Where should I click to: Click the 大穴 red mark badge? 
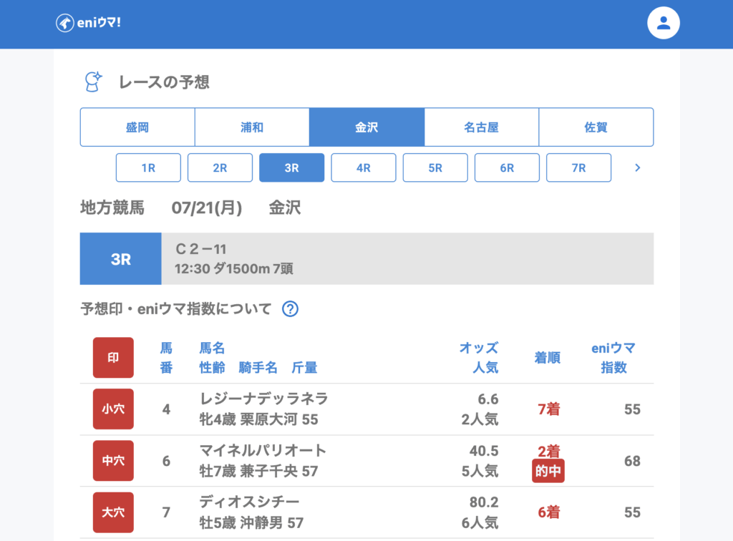click(113, 512)
